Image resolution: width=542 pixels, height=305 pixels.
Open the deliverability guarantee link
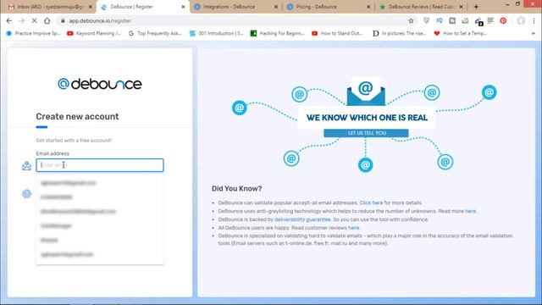(x=302, y=219)
